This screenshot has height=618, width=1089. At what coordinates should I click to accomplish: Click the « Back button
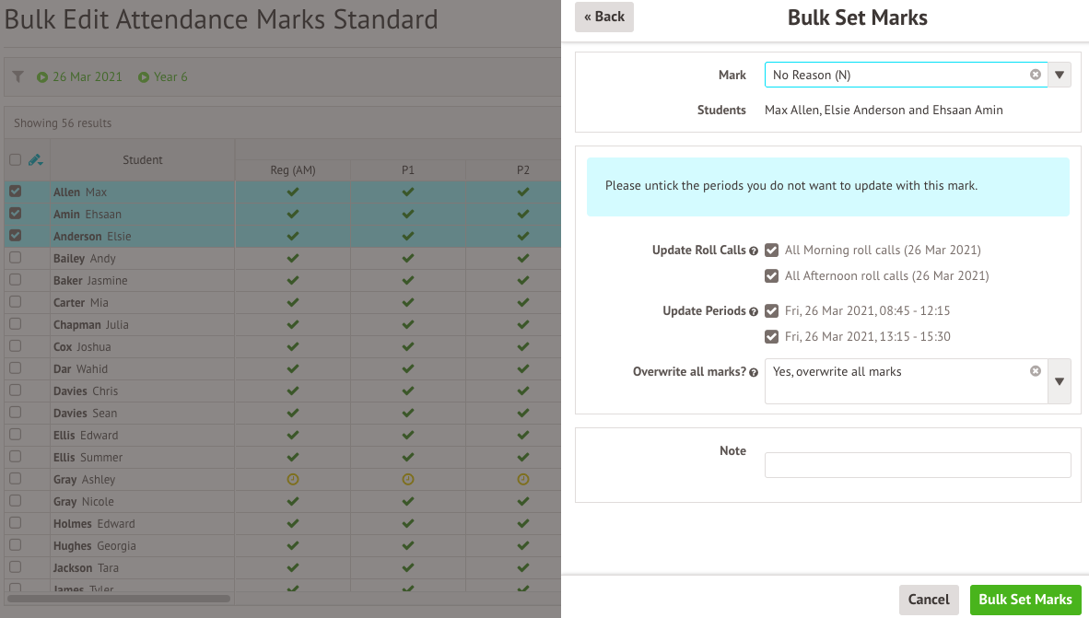pos(604,17)
